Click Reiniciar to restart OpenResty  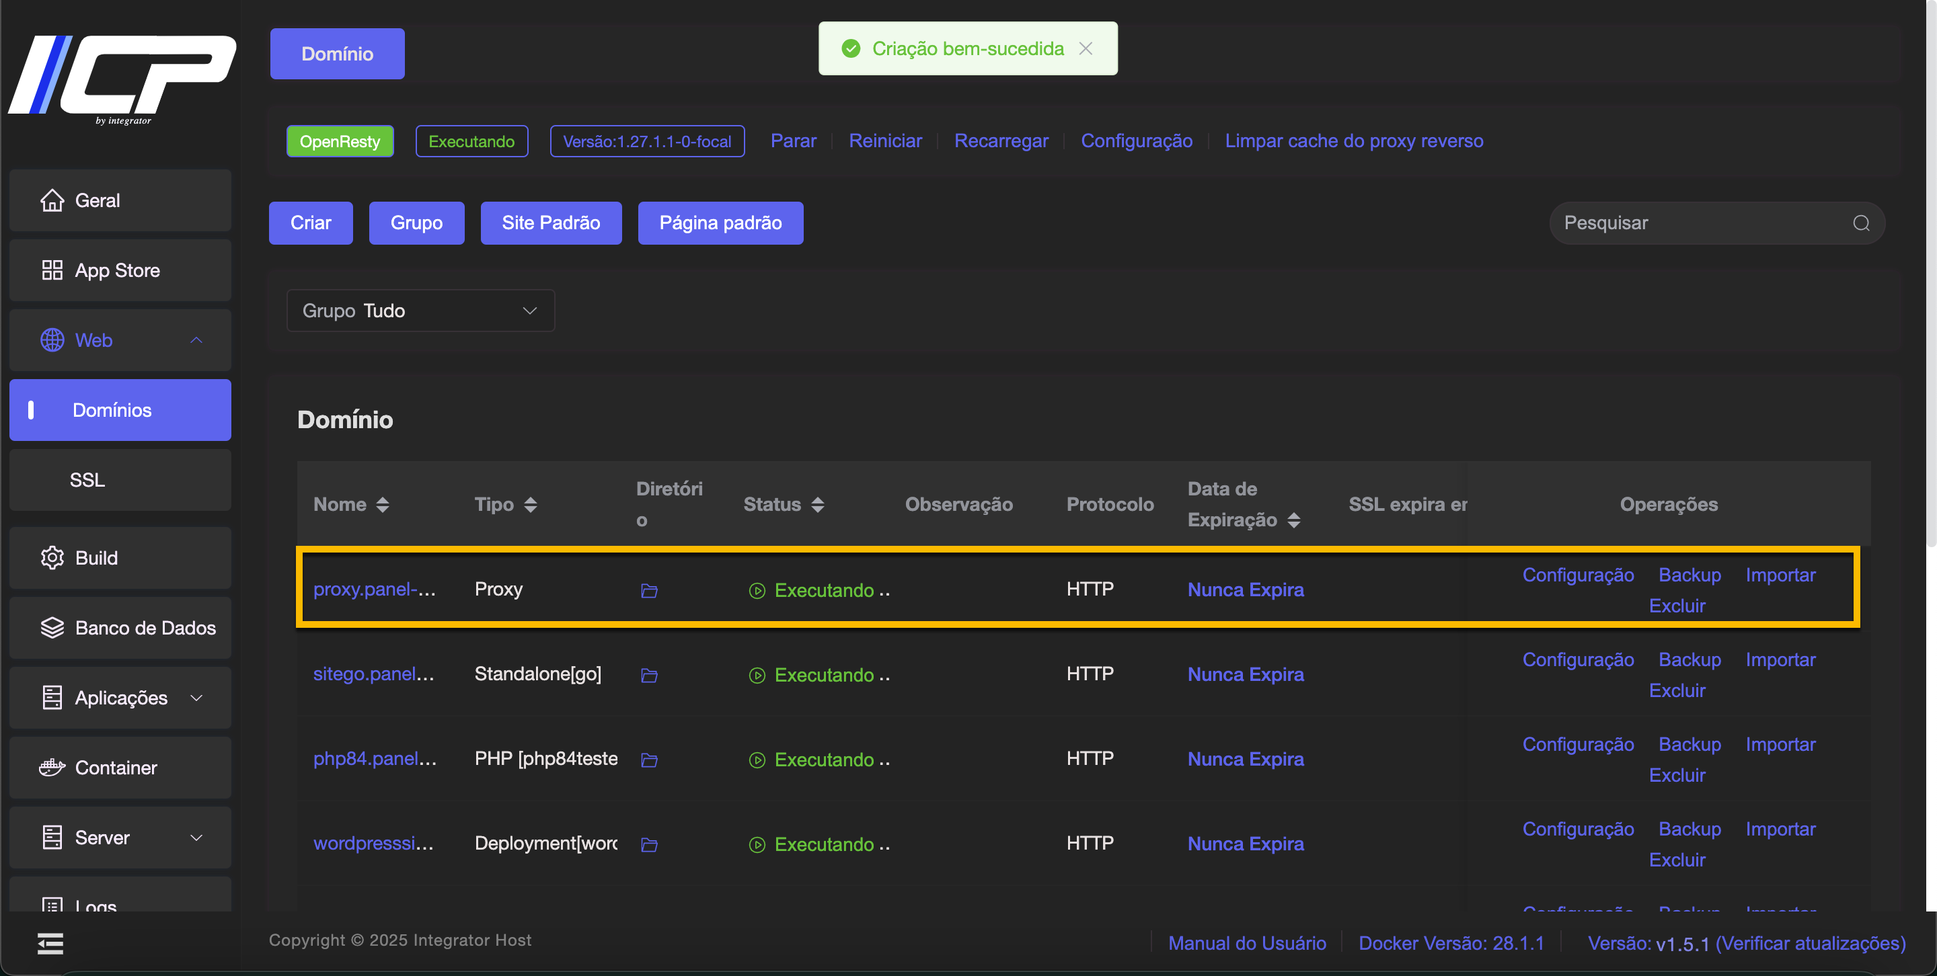tap(885, 140)
